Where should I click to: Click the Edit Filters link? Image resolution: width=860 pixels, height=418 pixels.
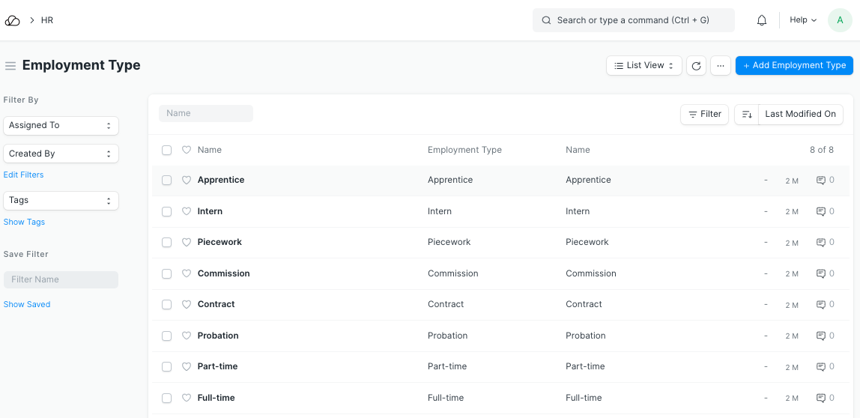pyautogui.click(x=23, y=175)
